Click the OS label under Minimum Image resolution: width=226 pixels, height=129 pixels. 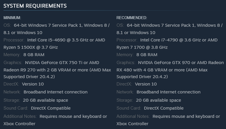coord(7,25)
